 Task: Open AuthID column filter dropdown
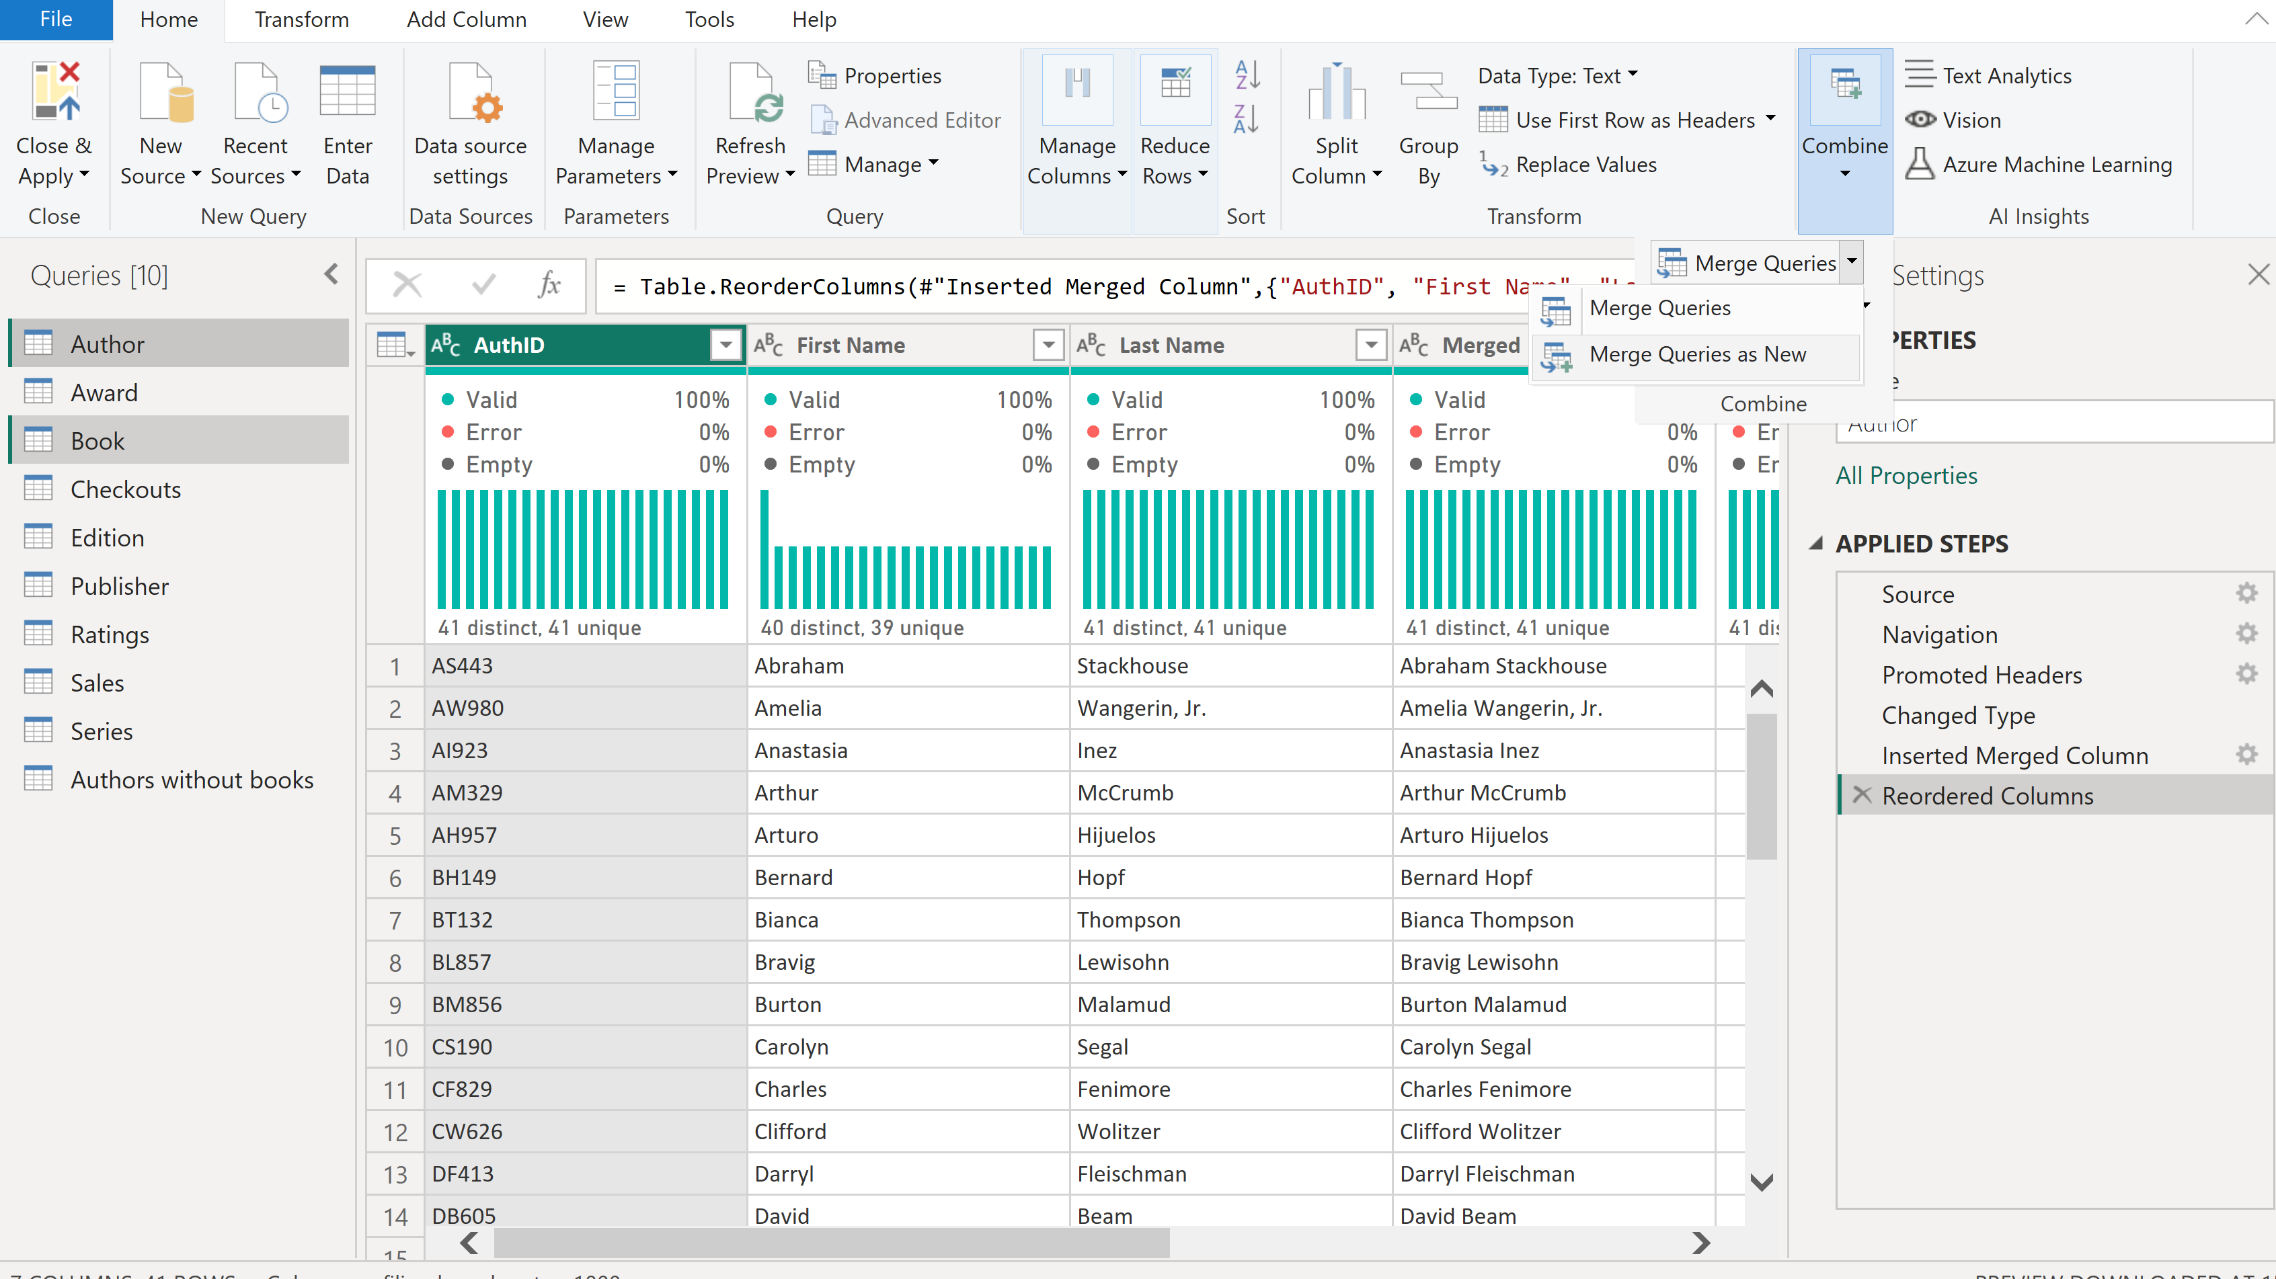[725, 345]
